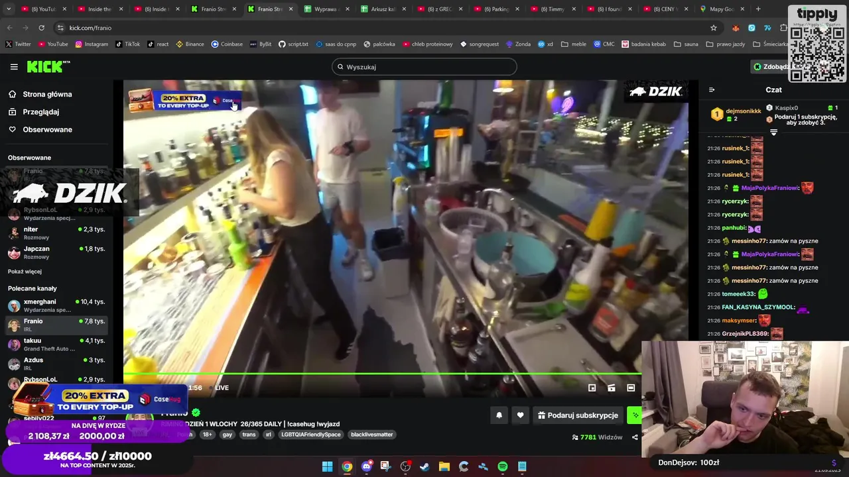Open a new Chrome tab
Image resolution: width=849 pixels, height=477 pixels.
click(758, 9)
